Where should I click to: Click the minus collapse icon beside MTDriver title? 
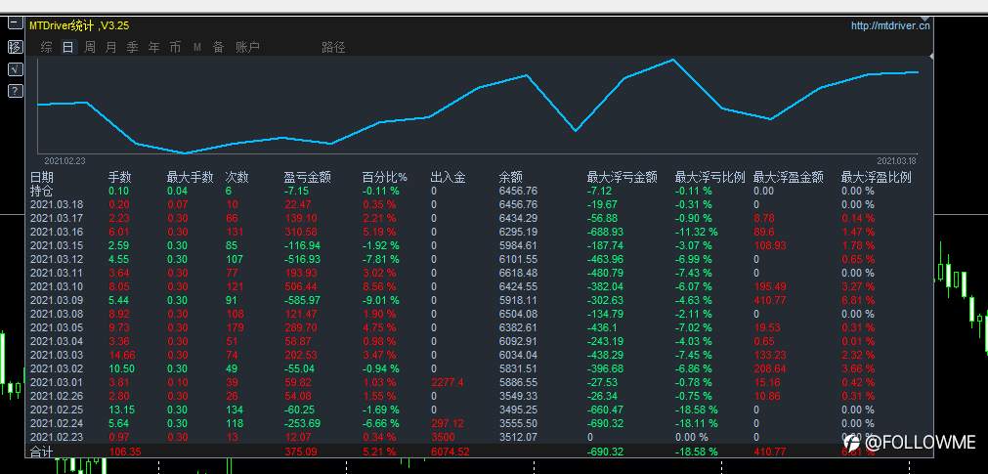pos(15,24)
